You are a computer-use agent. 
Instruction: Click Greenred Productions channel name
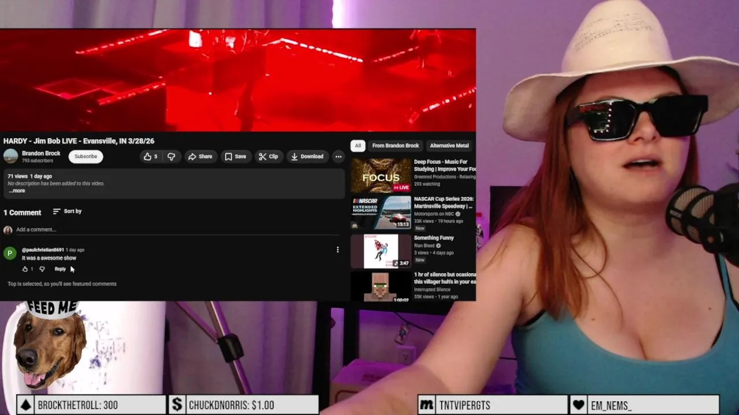[445, 177]
